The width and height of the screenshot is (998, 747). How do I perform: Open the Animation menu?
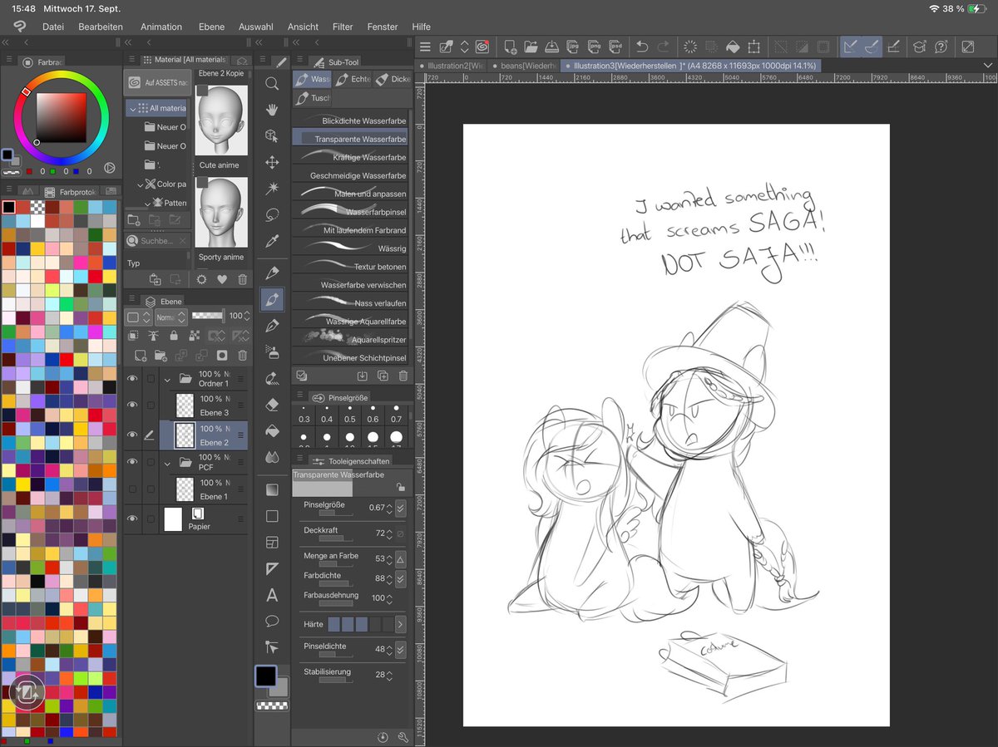click(161, 26)
